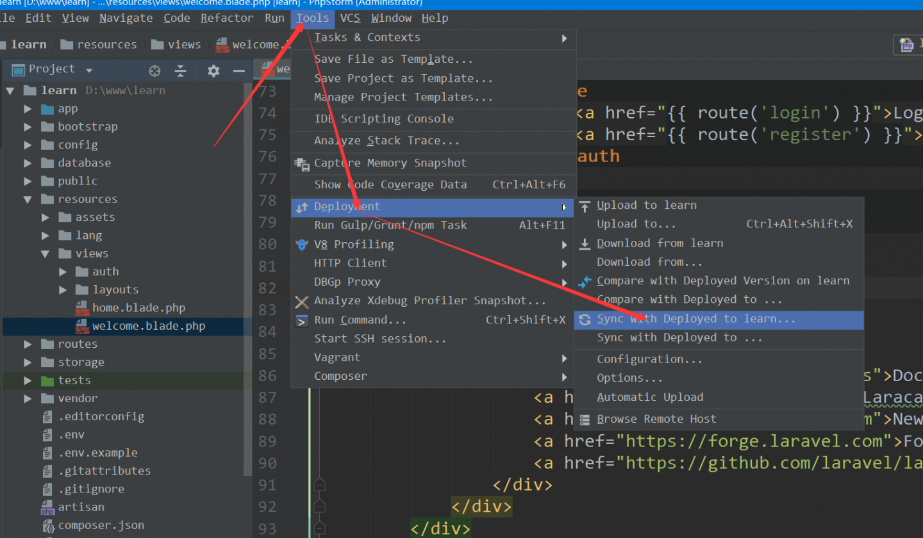Select Sync with Deployed to learn...

point(719,320)
